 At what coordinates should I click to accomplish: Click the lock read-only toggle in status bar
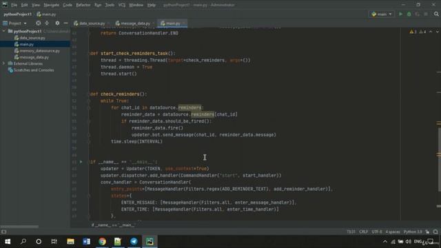click(427, 232)
